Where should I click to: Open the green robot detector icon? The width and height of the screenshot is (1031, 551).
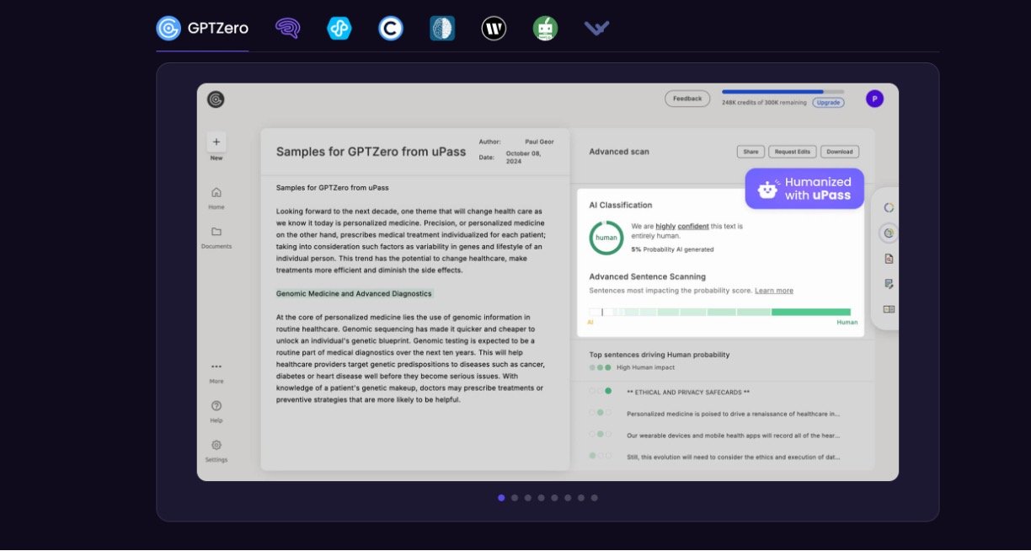click(x=545, y=29)
